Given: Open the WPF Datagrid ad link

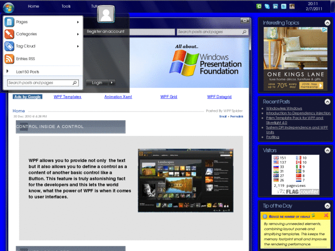Looking at the screenshot, I should pos(219,97).
